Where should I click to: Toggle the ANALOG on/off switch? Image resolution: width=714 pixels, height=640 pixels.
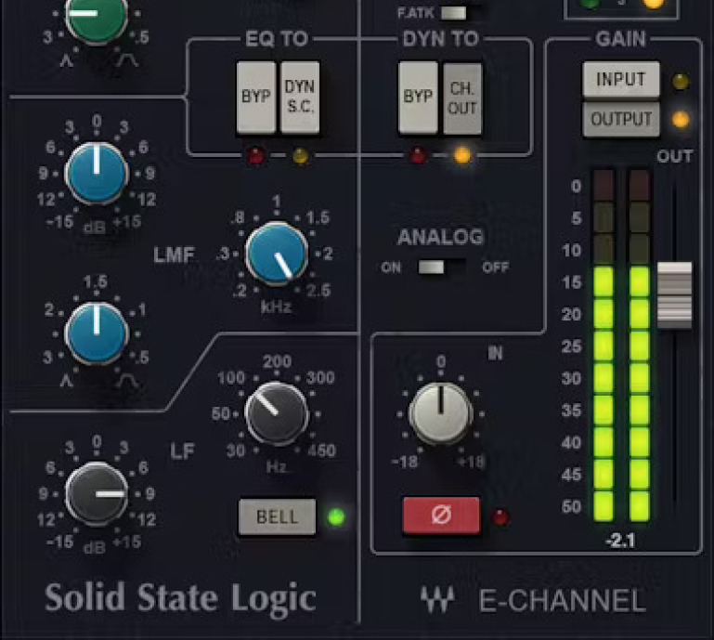click(431, 268)
